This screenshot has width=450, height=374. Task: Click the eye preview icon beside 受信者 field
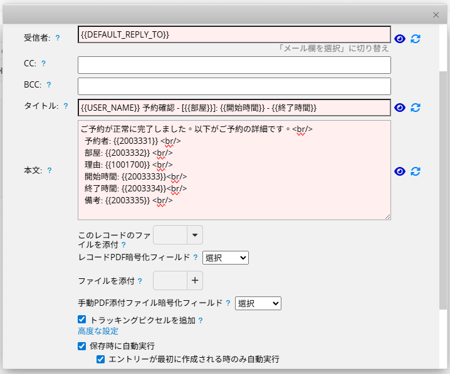click(x=400, y=39)
